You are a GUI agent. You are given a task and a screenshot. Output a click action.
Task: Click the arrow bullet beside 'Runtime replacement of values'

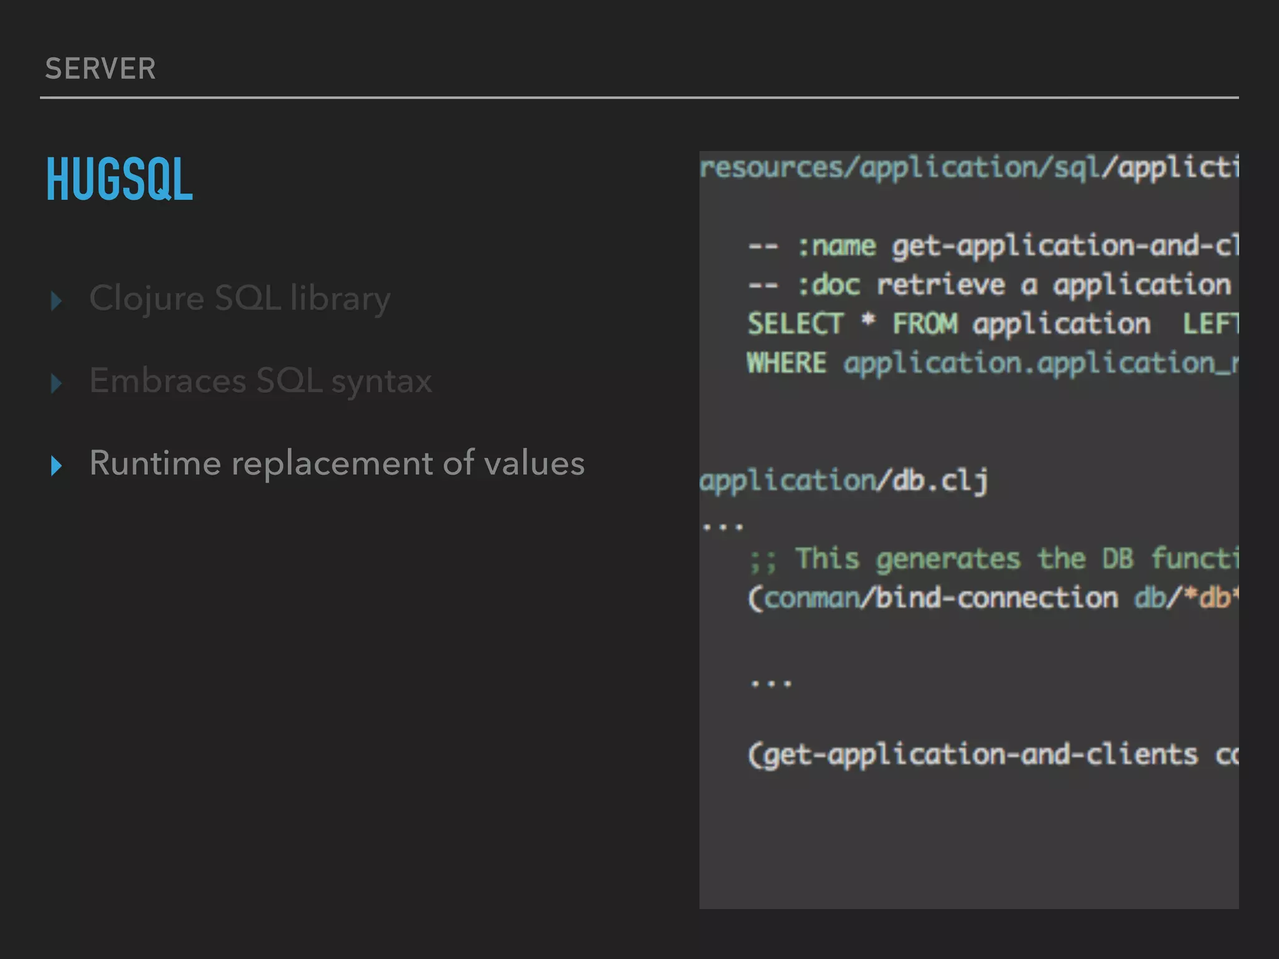pos(56,466)
